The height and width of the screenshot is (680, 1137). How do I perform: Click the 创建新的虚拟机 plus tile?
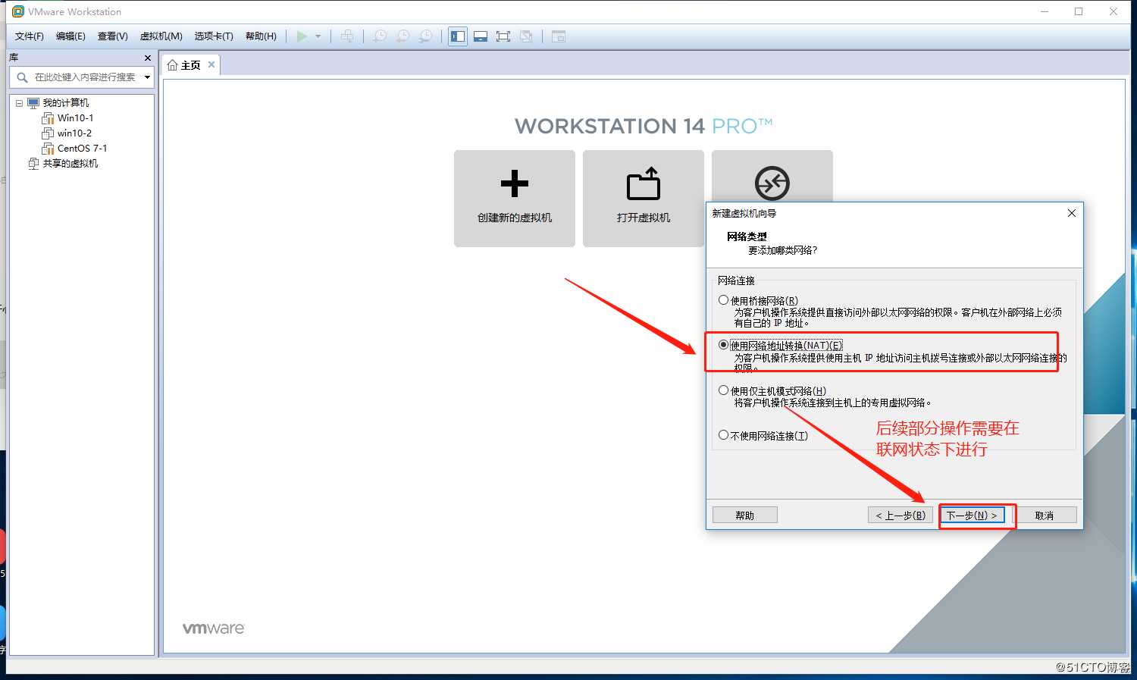tap(515, 199)
